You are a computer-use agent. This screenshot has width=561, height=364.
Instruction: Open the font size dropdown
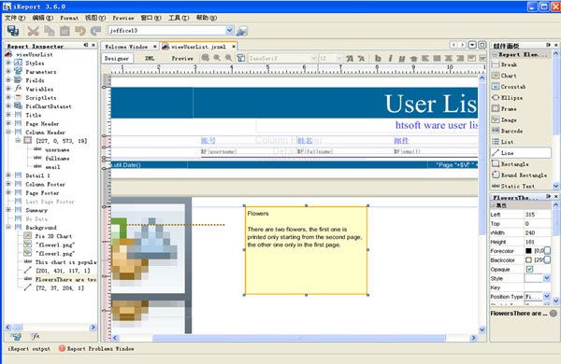(338, 58)
